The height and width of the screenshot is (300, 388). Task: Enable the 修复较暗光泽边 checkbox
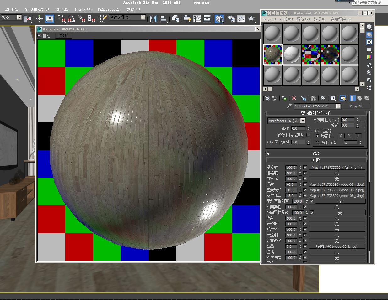[x=308, y=135]
